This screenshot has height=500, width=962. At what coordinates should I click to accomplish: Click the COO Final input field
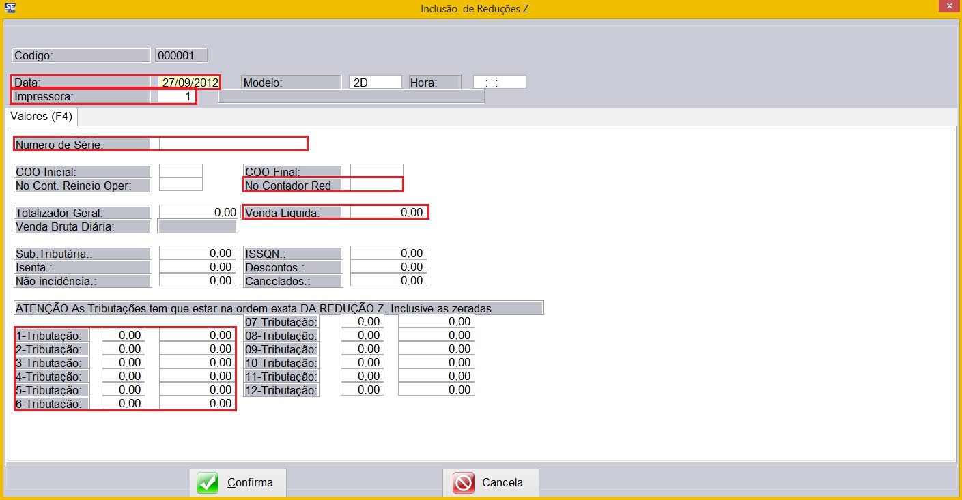(x=376, y=171)
